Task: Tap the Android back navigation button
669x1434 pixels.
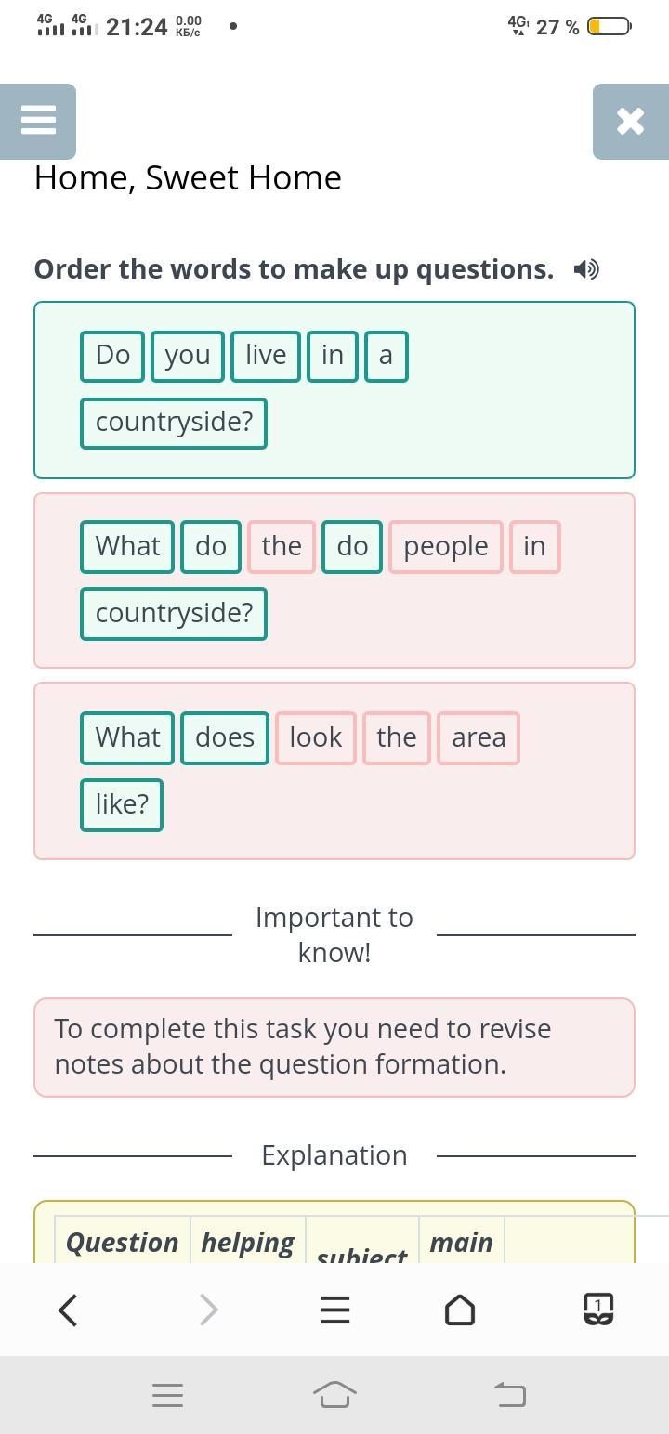Action: pyautogui.click(x=509, y=1394)
